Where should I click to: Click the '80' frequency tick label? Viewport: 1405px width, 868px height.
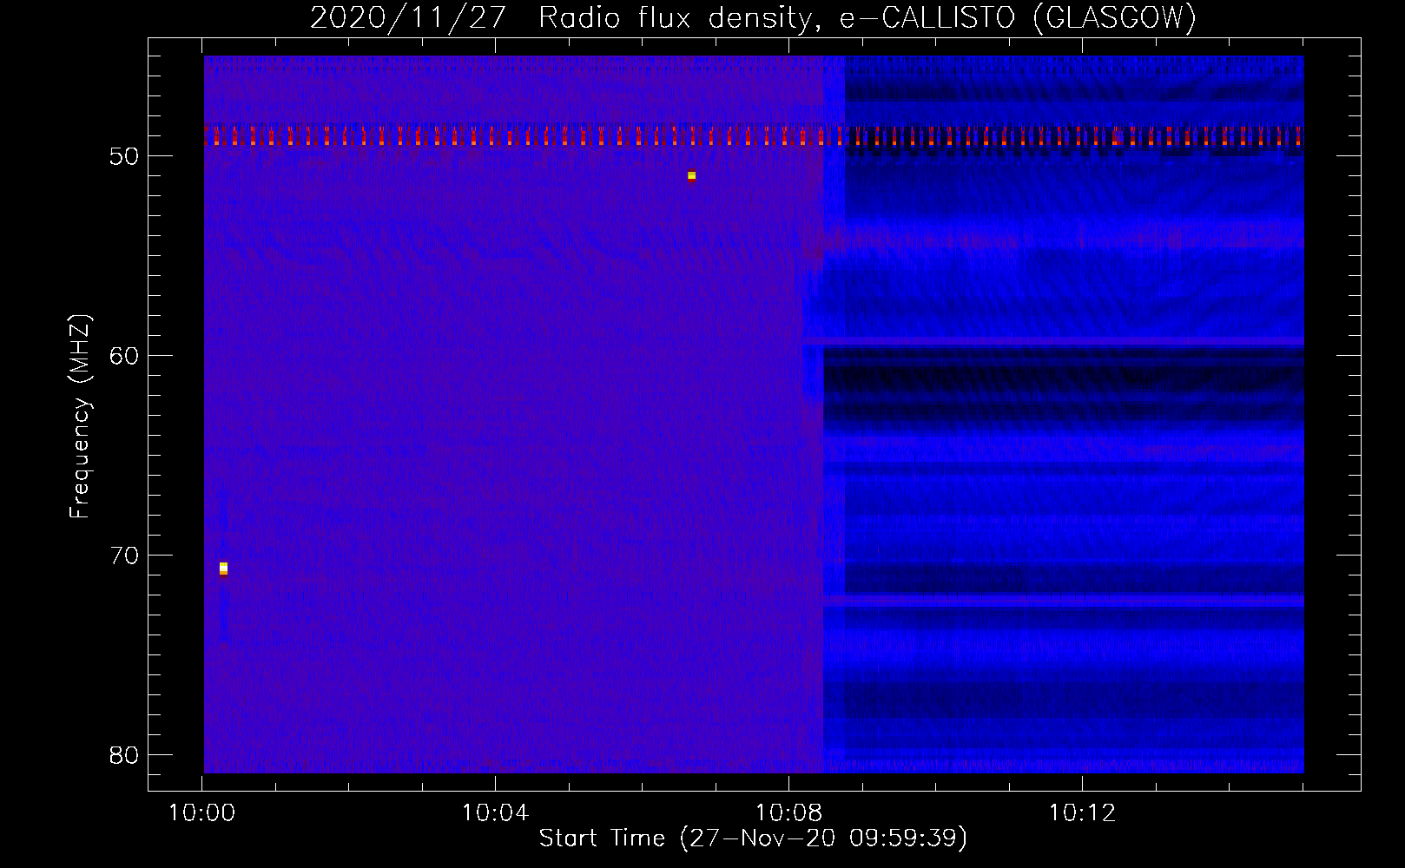click(x=126, y=755)
